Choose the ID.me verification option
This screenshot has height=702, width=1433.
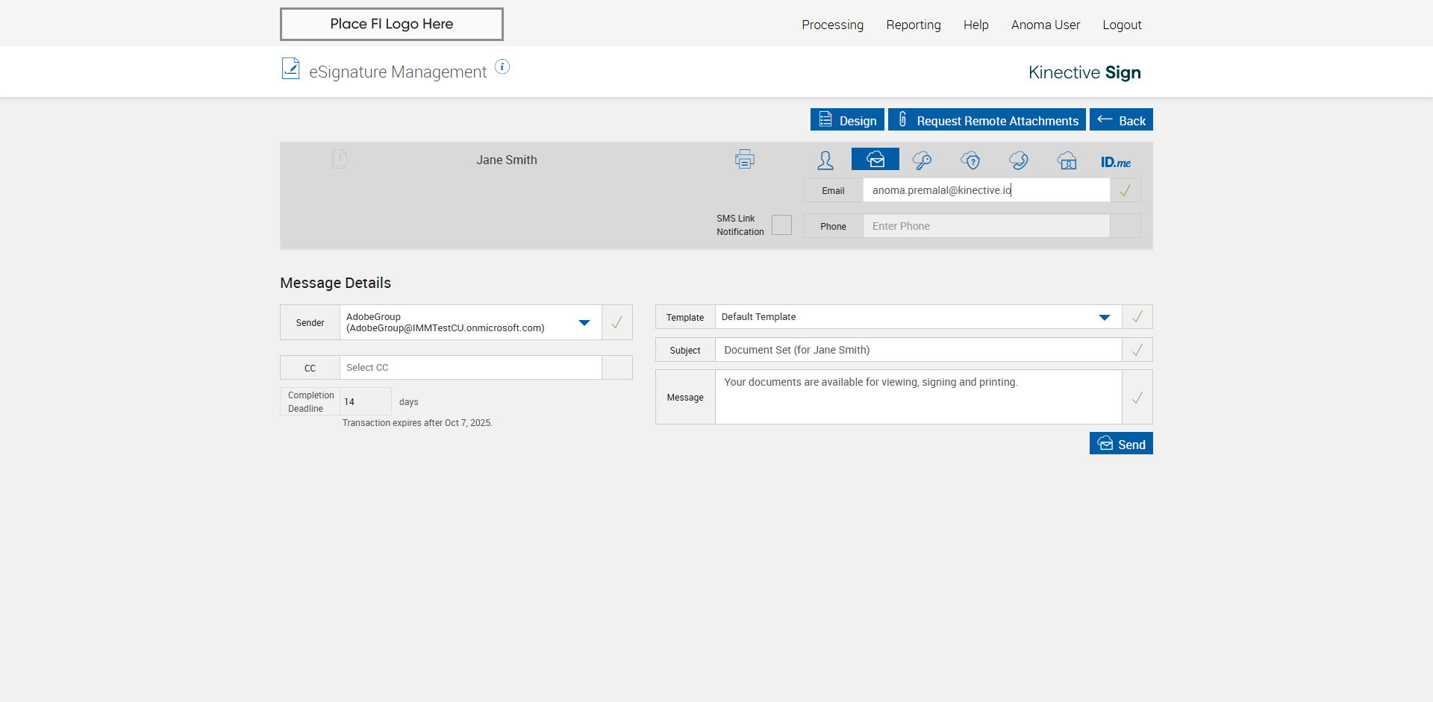pos(1115,162)
